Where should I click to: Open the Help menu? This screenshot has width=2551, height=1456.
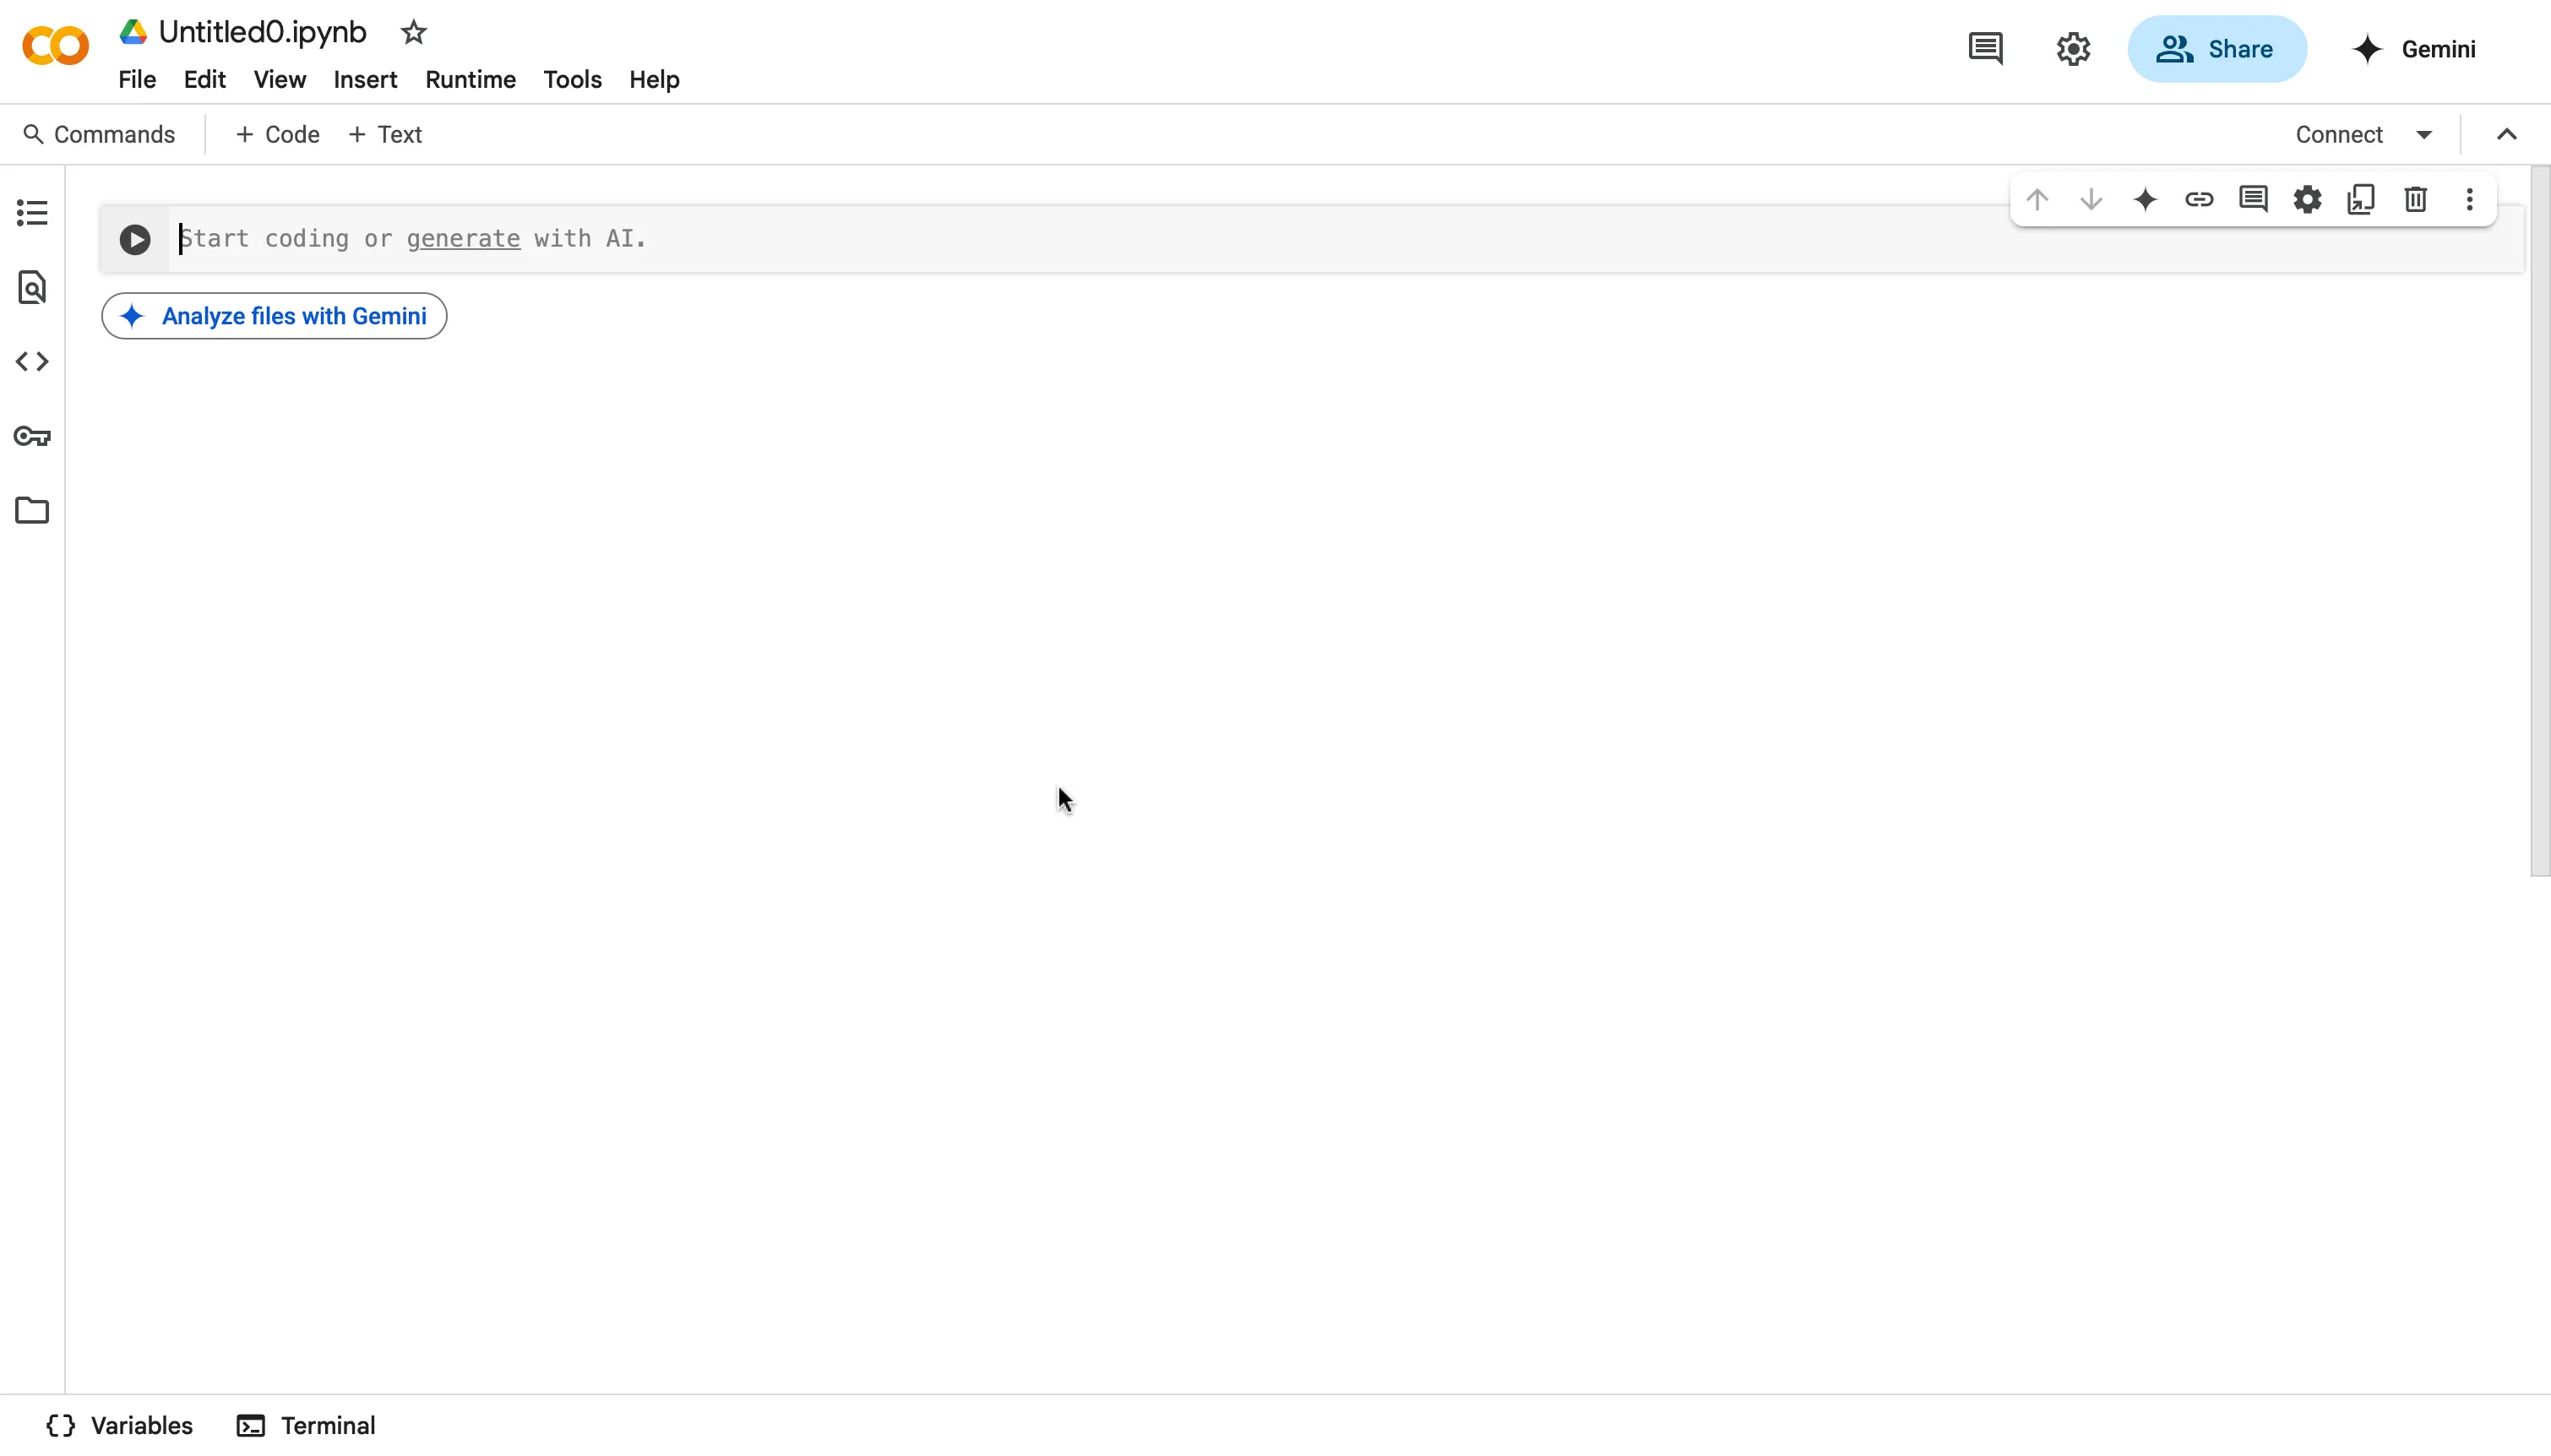(654, 79)
